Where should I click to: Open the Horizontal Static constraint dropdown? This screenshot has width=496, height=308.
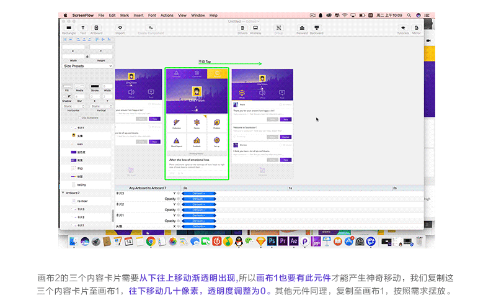(74, 106)
